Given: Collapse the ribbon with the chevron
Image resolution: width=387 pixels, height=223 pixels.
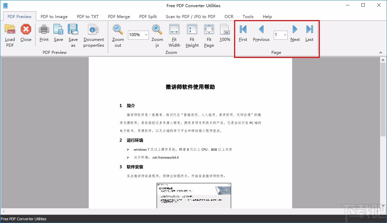Looking at the screenshot, I should (x=380, y=52).
